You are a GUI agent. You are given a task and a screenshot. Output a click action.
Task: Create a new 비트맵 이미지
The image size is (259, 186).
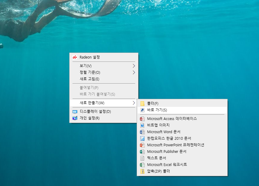pos(182,125)
